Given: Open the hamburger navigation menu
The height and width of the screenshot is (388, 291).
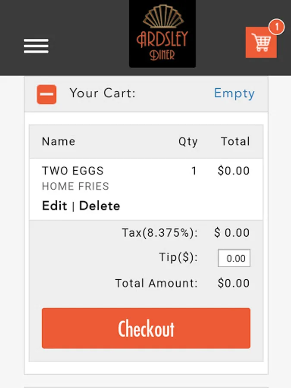Looking at the screenshot, I should pyautogui.click(x=36, y=46).
